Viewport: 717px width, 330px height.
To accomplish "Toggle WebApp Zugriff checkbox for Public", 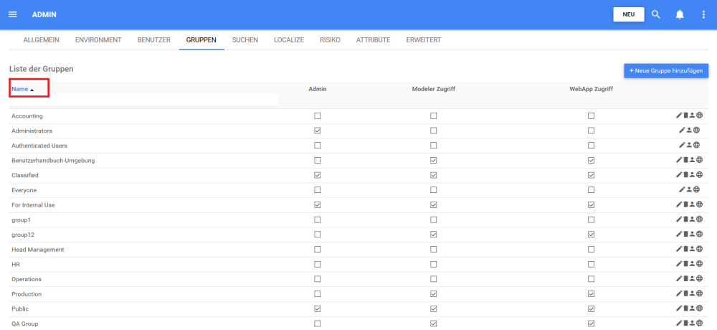I will click(x=591, y=309).
